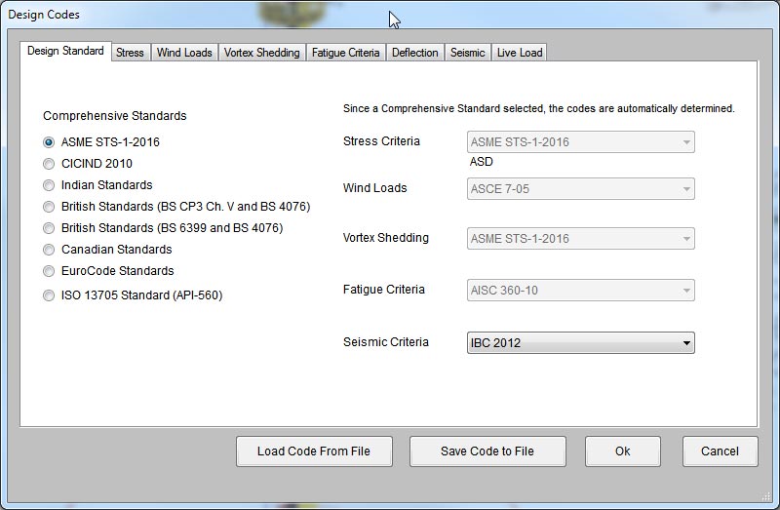Open the Wind Loads ASCE 7-05 dropdown
This screenshot has height=510, width=780.
pyautogui.click(x=580, y=188)
